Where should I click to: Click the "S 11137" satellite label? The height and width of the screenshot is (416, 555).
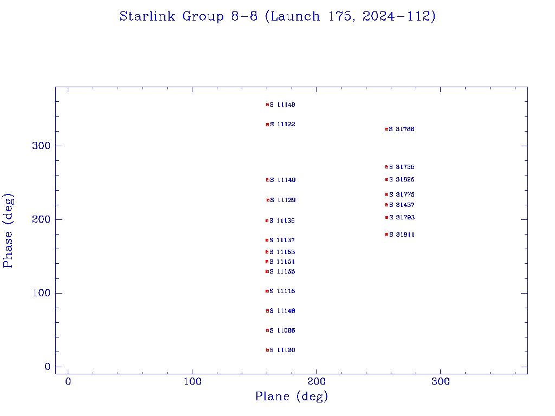click(x=282, y=240)
